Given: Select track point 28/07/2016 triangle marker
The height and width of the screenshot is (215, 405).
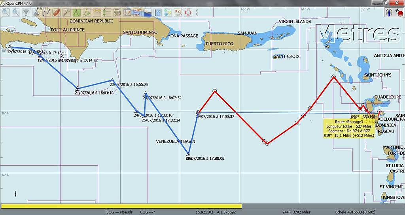Looking at the screenshot, I should point(188,154).
